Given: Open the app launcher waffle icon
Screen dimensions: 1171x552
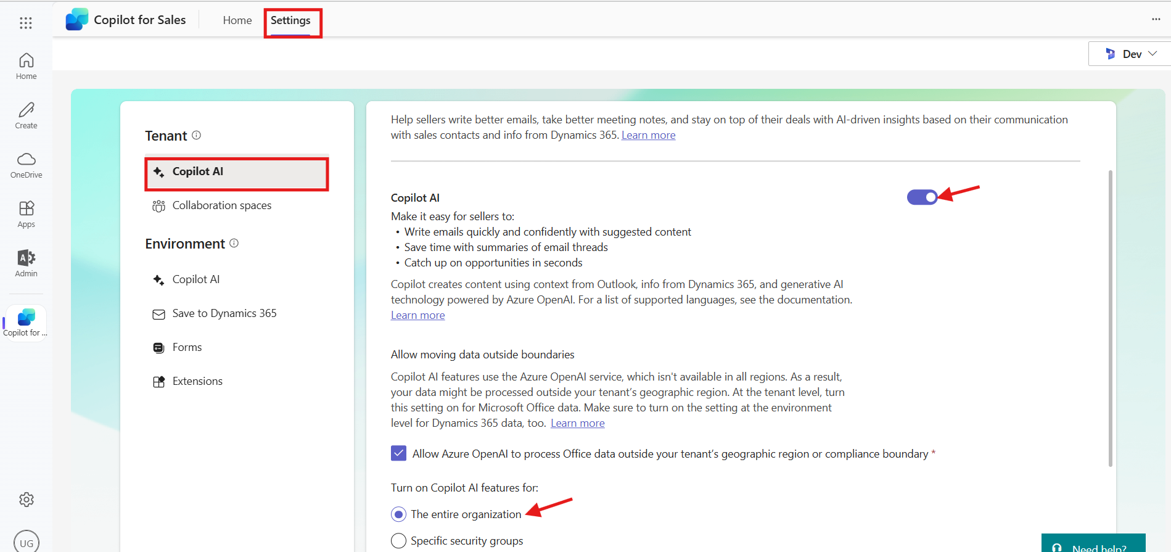Looking at the screenshot, I should 25,23.
